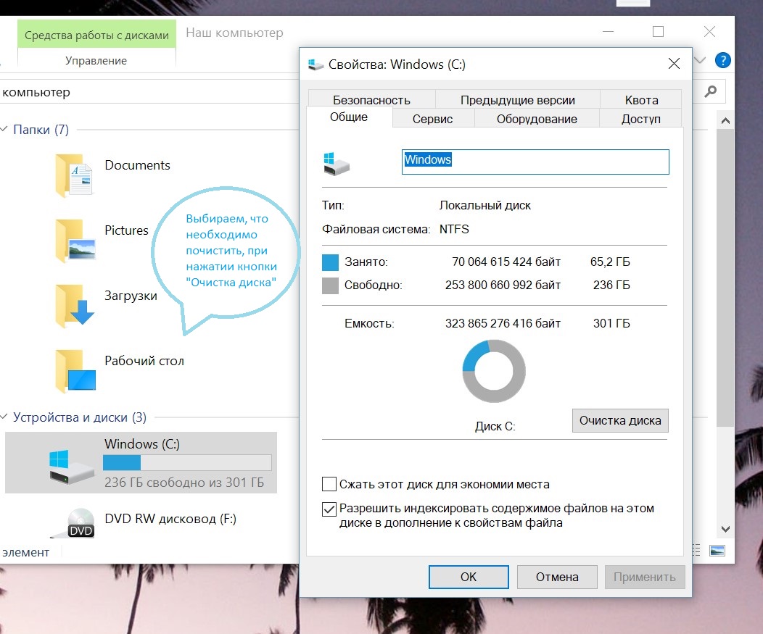This screenshot has height=634, width=763.
Task: Click the '70 064 615 424 байт' value
Action: point(506,262)
